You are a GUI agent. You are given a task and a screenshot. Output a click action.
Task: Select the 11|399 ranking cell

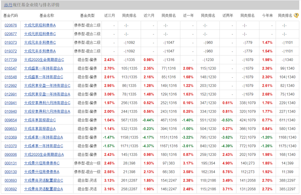pyautogui.click(x=287, y=172)
